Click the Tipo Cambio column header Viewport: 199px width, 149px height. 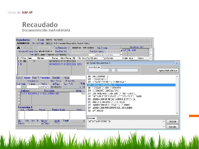108,58
